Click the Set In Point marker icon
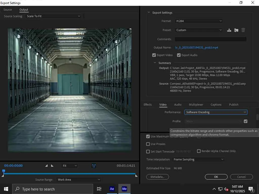Image resolution: width=259 pixels, height=194 pixels. click(46, 166)
